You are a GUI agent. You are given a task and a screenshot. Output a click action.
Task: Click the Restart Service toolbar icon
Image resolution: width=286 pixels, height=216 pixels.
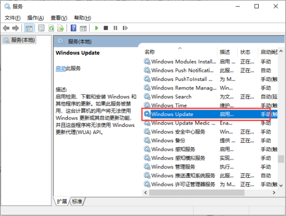click(x=124, y=28)
